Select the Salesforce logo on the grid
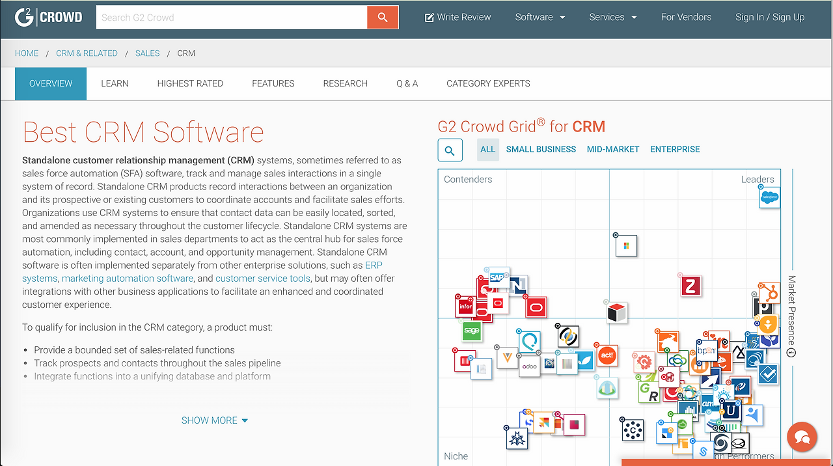 [769, 197]
